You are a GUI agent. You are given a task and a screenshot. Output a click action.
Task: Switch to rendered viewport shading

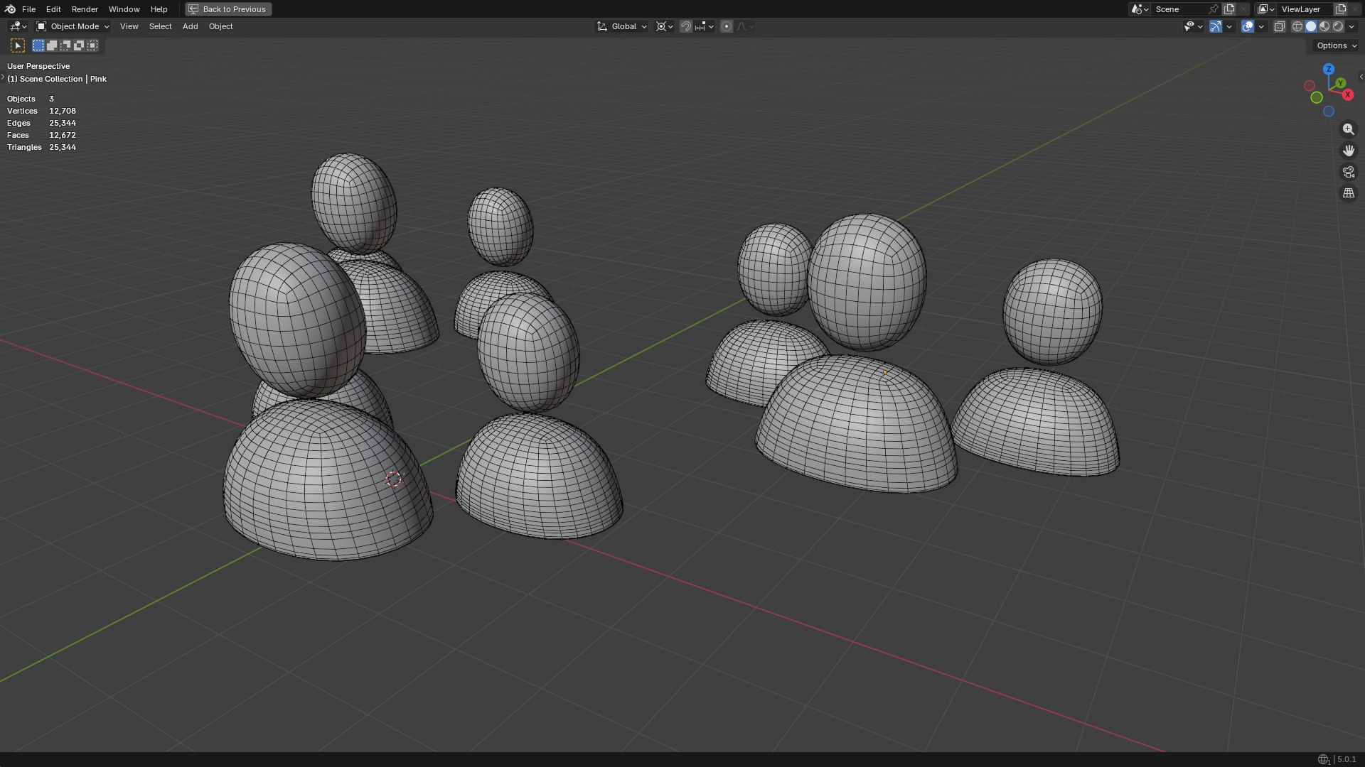(x=1338, y=26)
